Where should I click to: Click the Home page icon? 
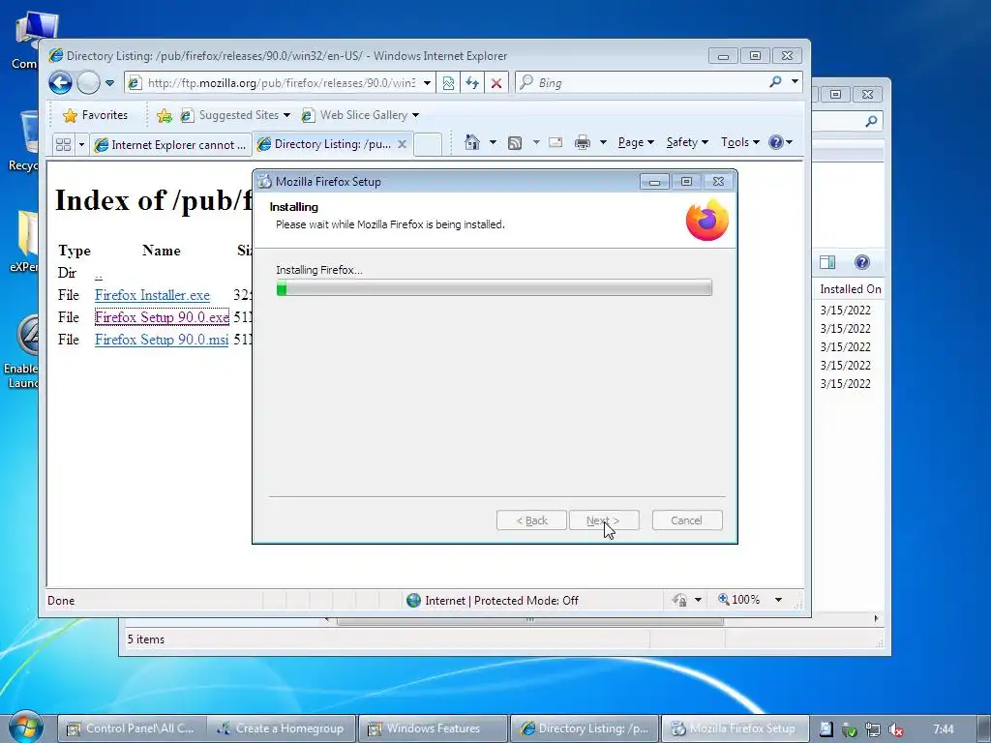(x=472, y=142)
